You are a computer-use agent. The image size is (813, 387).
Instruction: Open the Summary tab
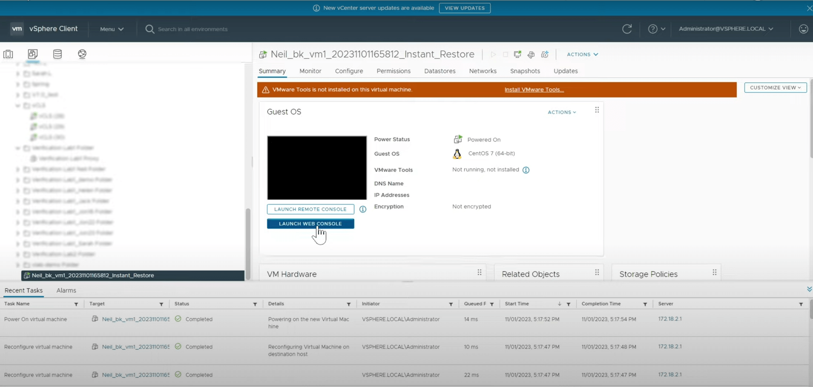(272, 71)
